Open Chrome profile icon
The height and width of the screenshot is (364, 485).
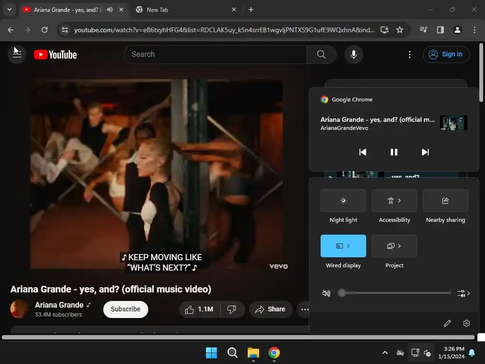[457, 30]
